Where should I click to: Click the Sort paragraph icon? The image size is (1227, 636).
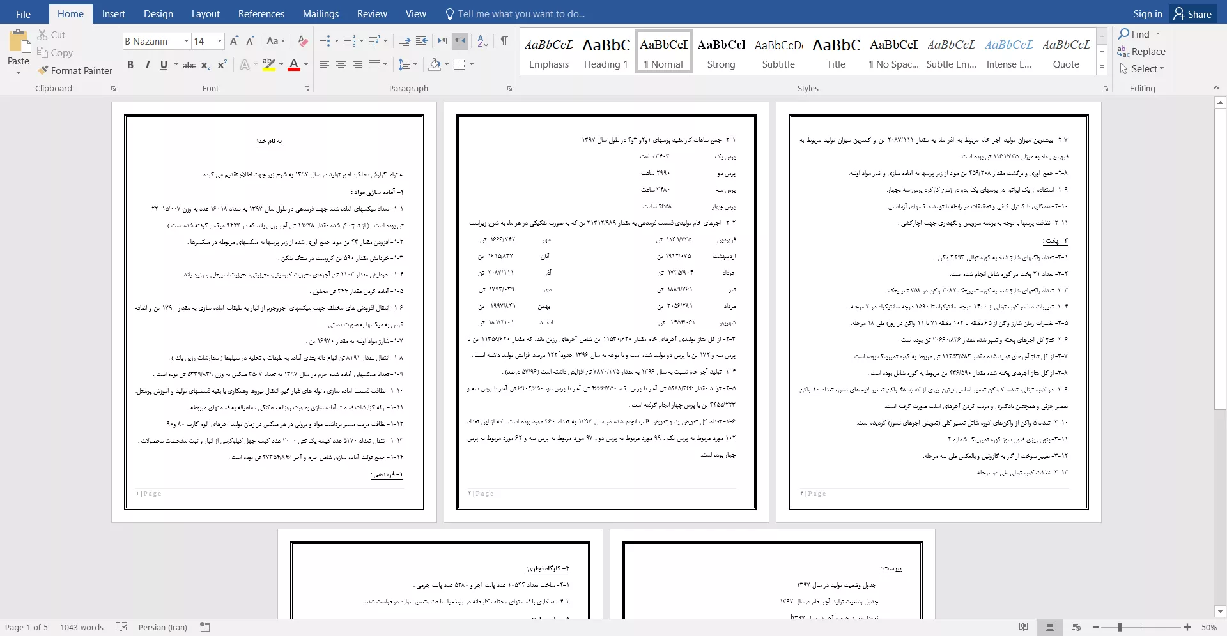tap(482, 42)
